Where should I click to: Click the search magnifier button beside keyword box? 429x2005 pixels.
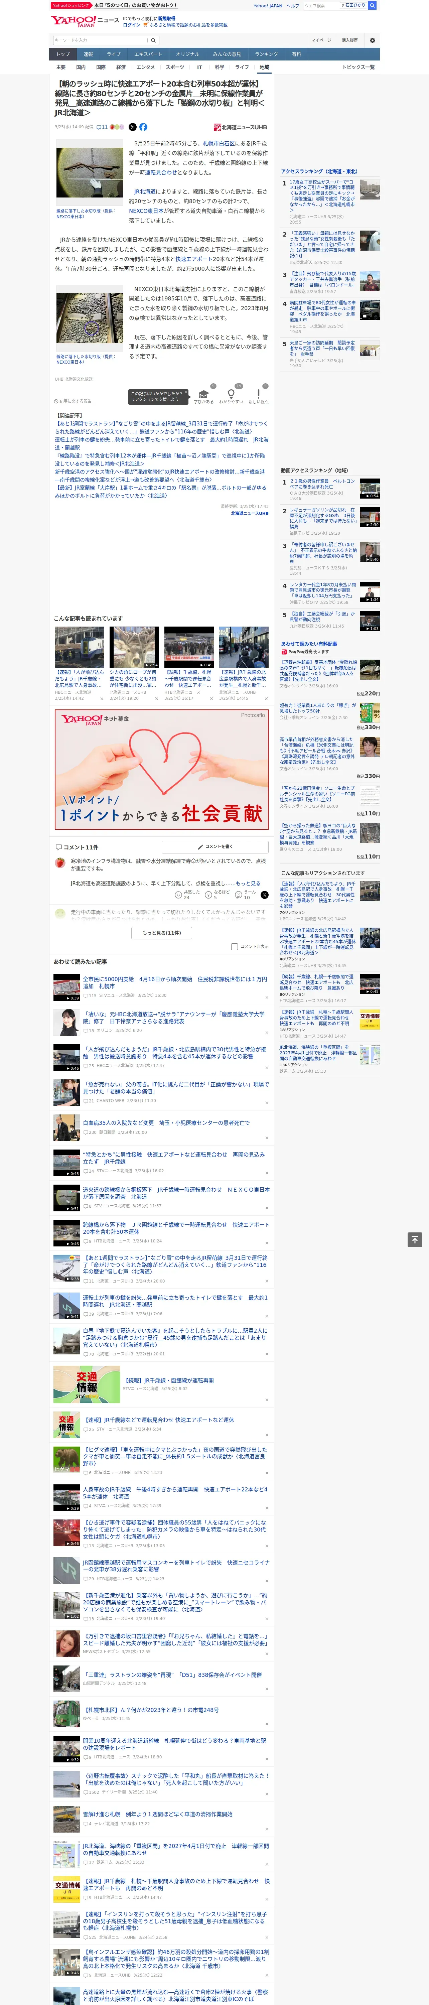click(153, 40)
